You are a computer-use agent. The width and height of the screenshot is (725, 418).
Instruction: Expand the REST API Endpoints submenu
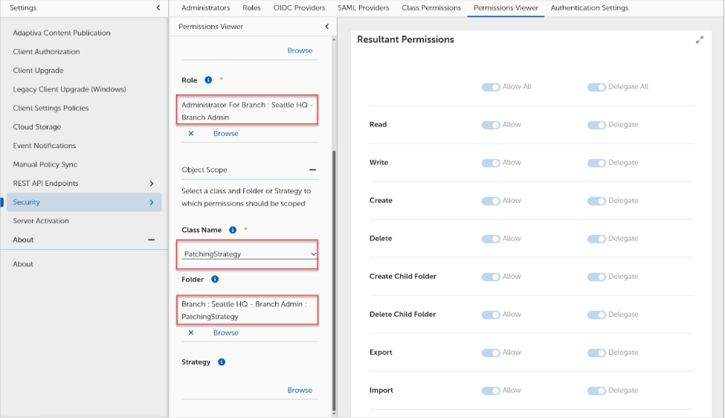point(152,184)
